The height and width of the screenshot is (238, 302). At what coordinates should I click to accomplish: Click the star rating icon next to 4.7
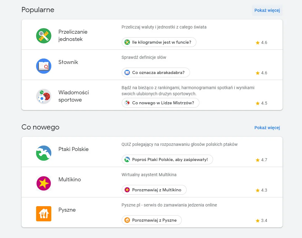pos(258,160)
